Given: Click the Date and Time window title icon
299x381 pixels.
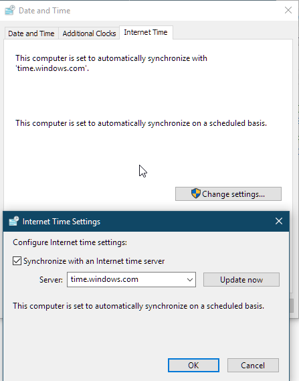Looking at the screenshot, I should 10,11.
